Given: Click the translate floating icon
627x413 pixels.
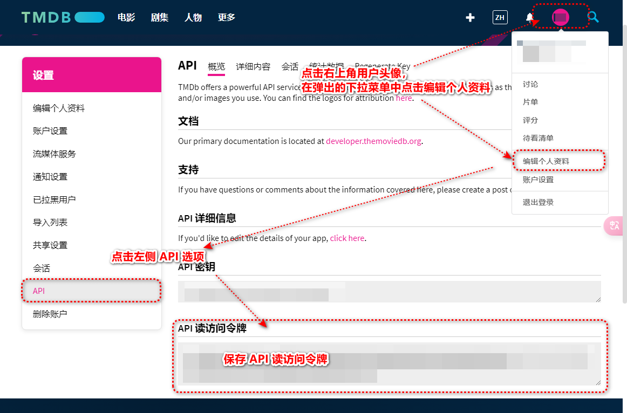Looking at the screenshot, I should pos(614,226).
